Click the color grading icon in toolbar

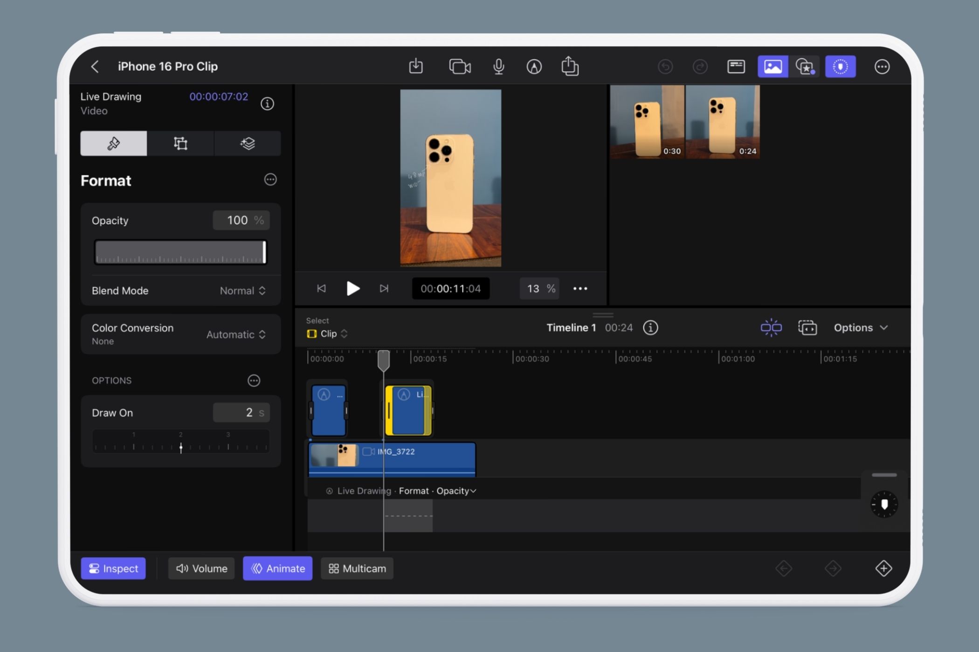coord(840,67)
